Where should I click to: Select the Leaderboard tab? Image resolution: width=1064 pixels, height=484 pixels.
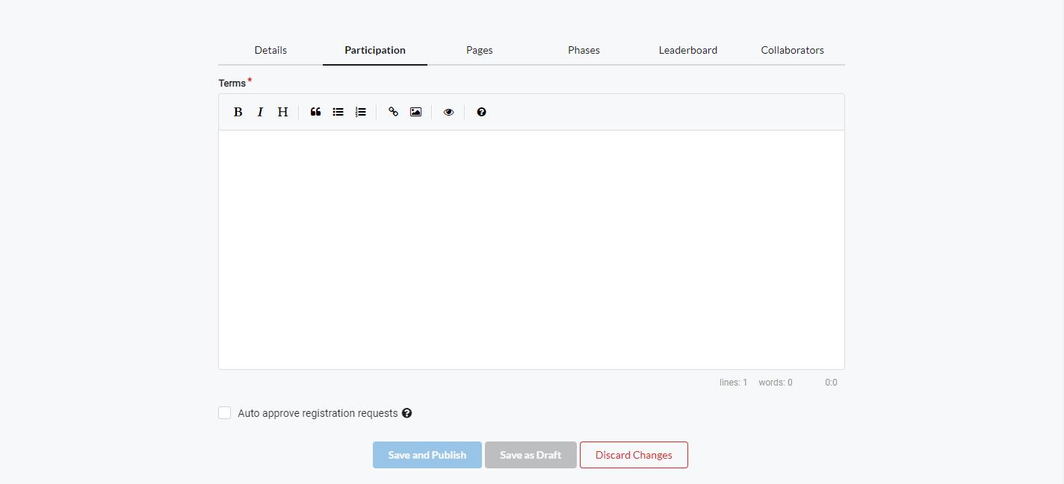[x=687, y=50]
